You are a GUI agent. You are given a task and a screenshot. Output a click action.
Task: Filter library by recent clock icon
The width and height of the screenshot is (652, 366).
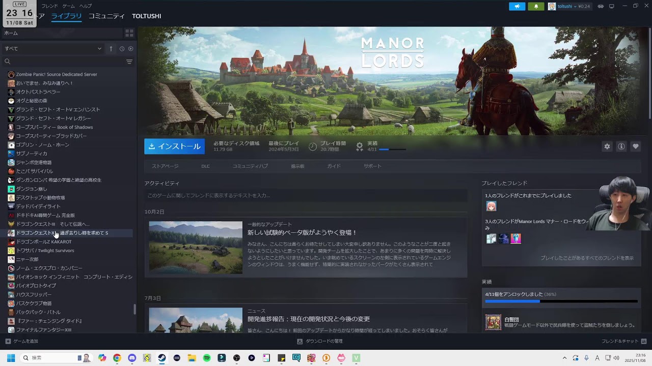point(122,49)
